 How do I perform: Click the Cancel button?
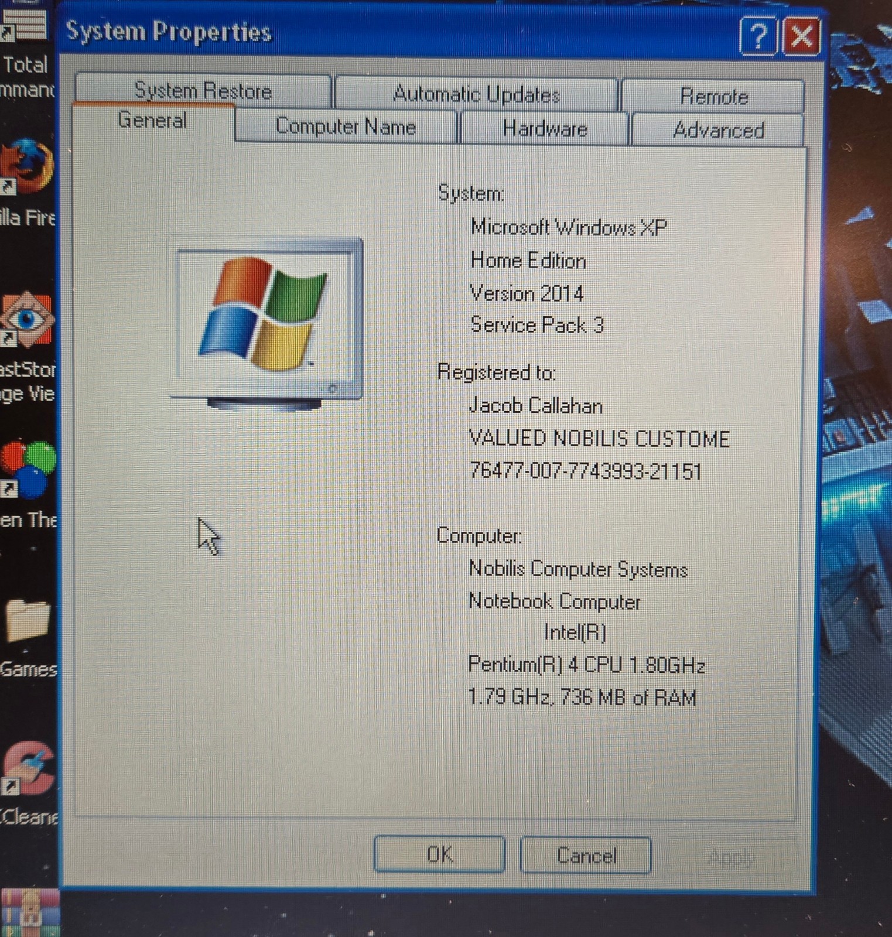point(586,856)
